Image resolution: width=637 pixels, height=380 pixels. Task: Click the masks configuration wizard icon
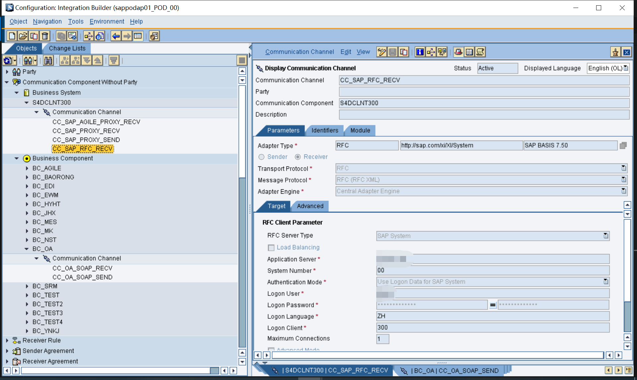(154, 36)
